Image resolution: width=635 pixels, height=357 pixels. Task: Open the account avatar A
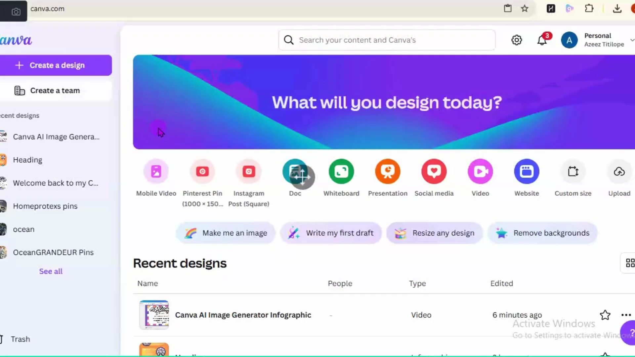[569, 40]
